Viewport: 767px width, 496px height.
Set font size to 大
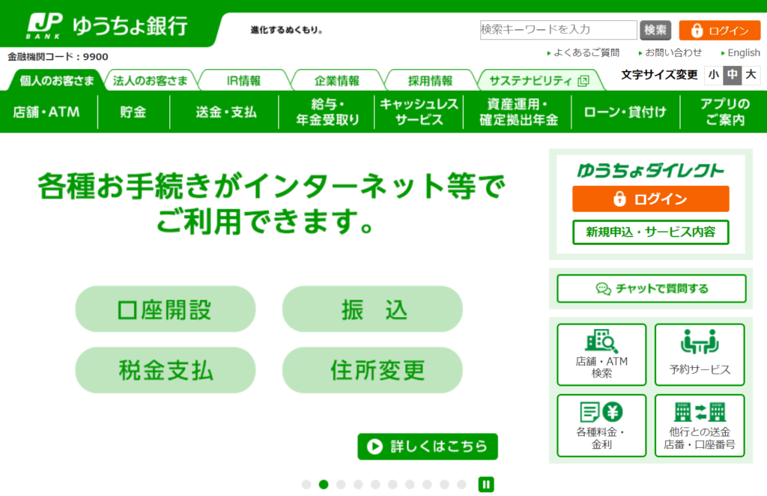[751, 75]
